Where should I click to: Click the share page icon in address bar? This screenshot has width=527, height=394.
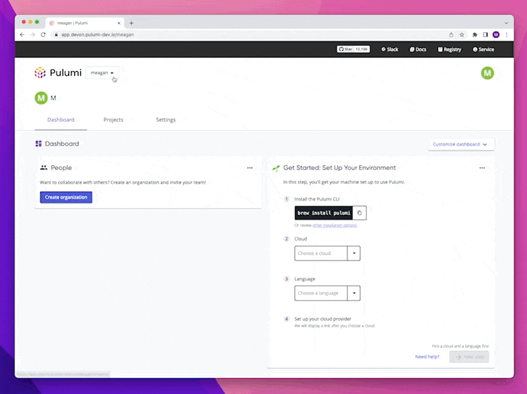pyautogui.click(x=451, y=35)
